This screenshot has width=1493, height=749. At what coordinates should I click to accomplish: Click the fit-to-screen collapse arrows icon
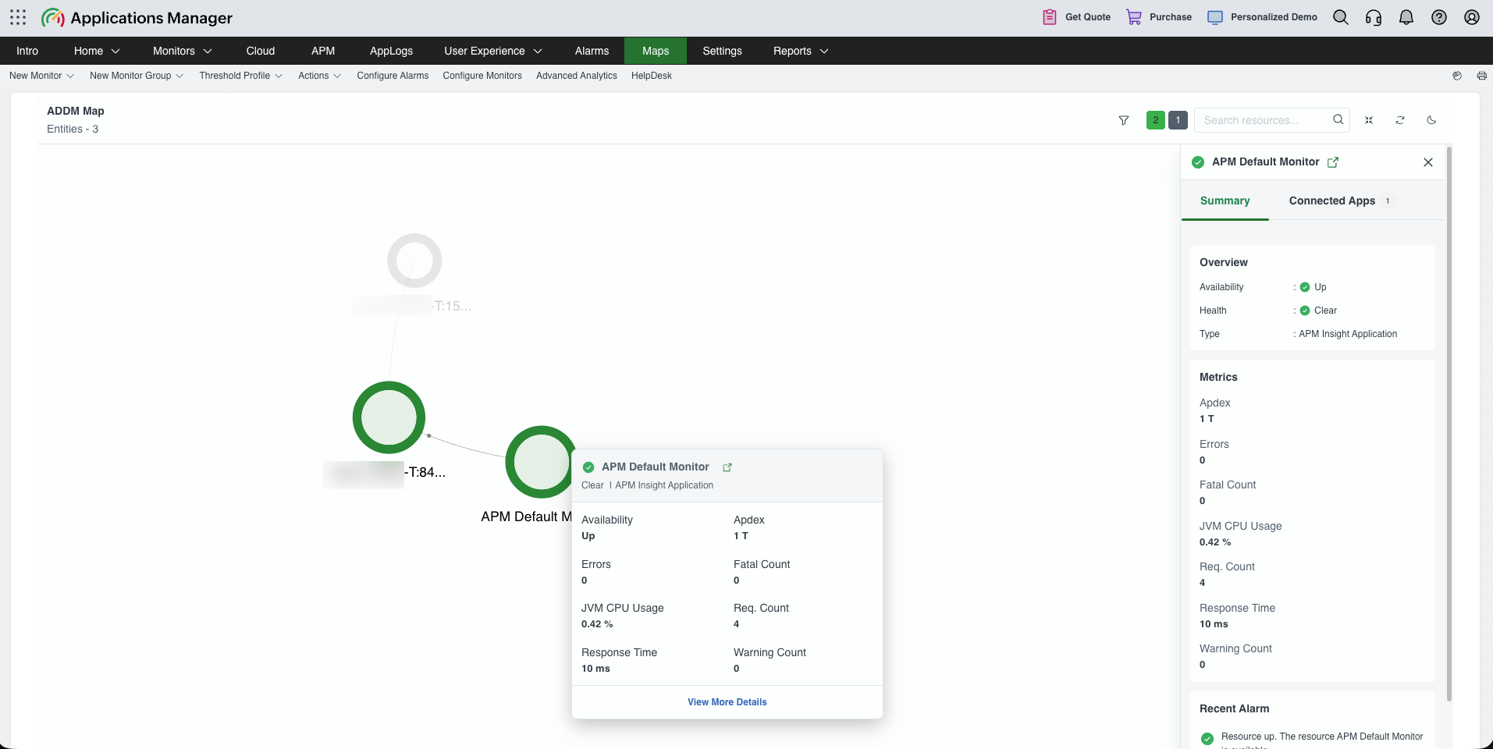pyautogui.click(x=1369, y=120)
